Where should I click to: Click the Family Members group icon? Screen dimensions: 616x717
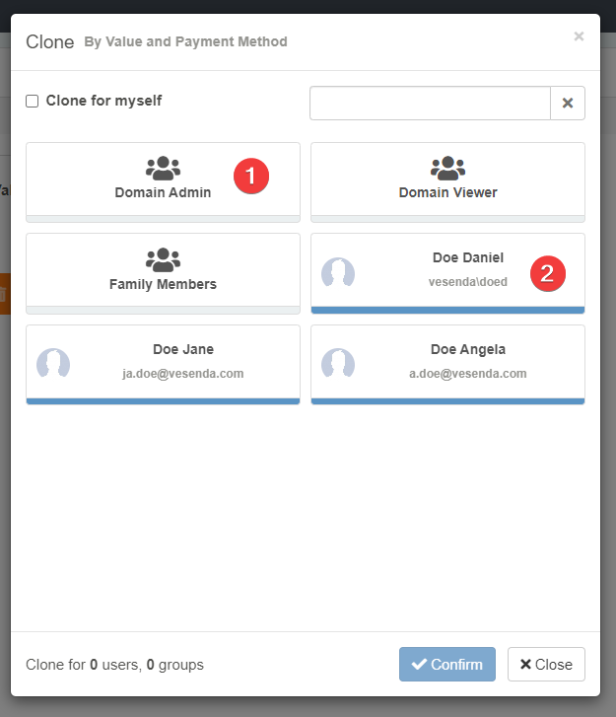click(163, 259)
